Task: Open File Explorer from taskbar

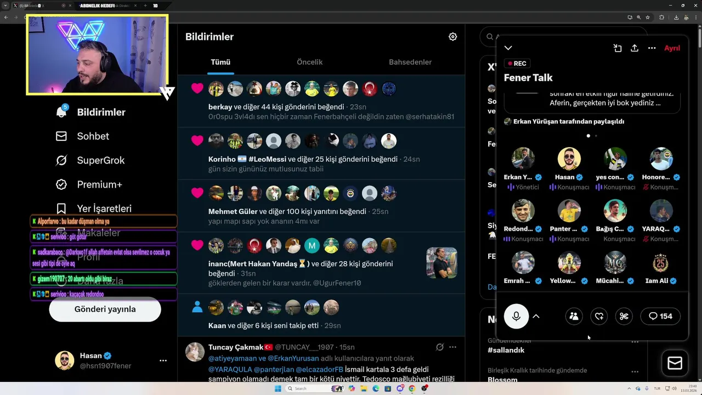Action: tap(364, 388)
